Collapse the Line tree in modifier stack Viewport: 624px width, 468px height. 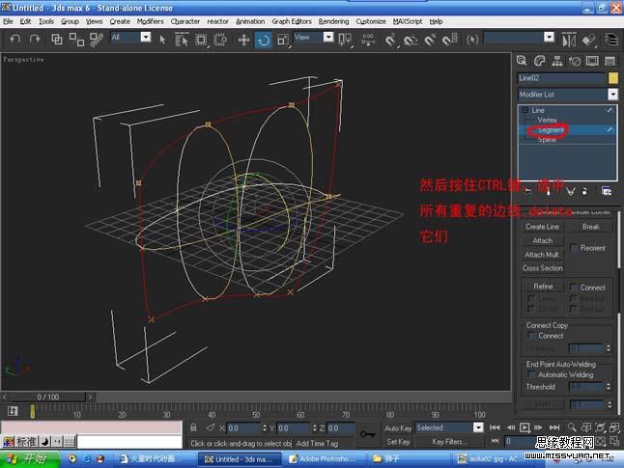click(525, 110)
